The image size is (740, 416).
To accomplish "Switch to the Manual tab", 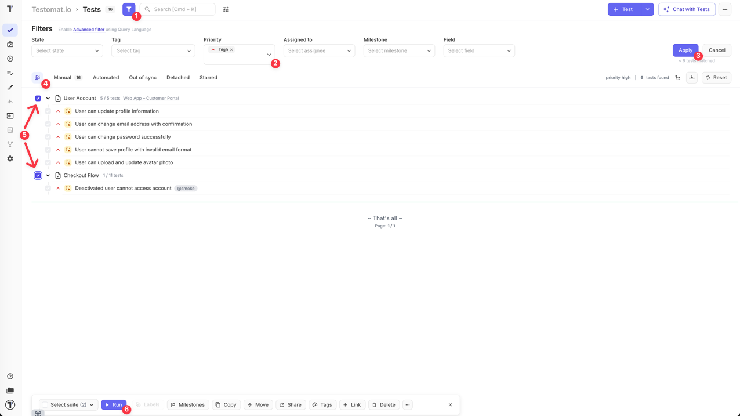I will [x=68, y=78].
